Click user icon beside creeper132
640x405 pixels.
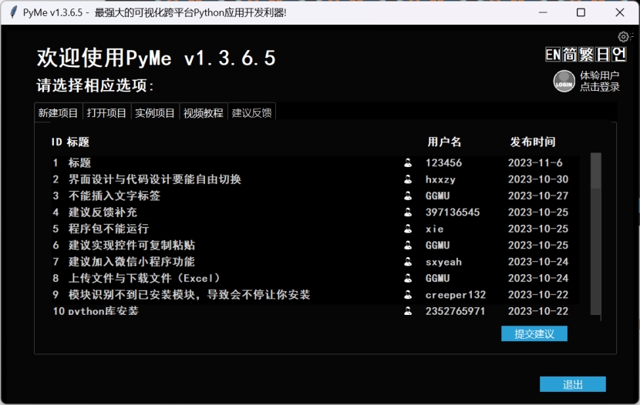(x=408, y=295)
